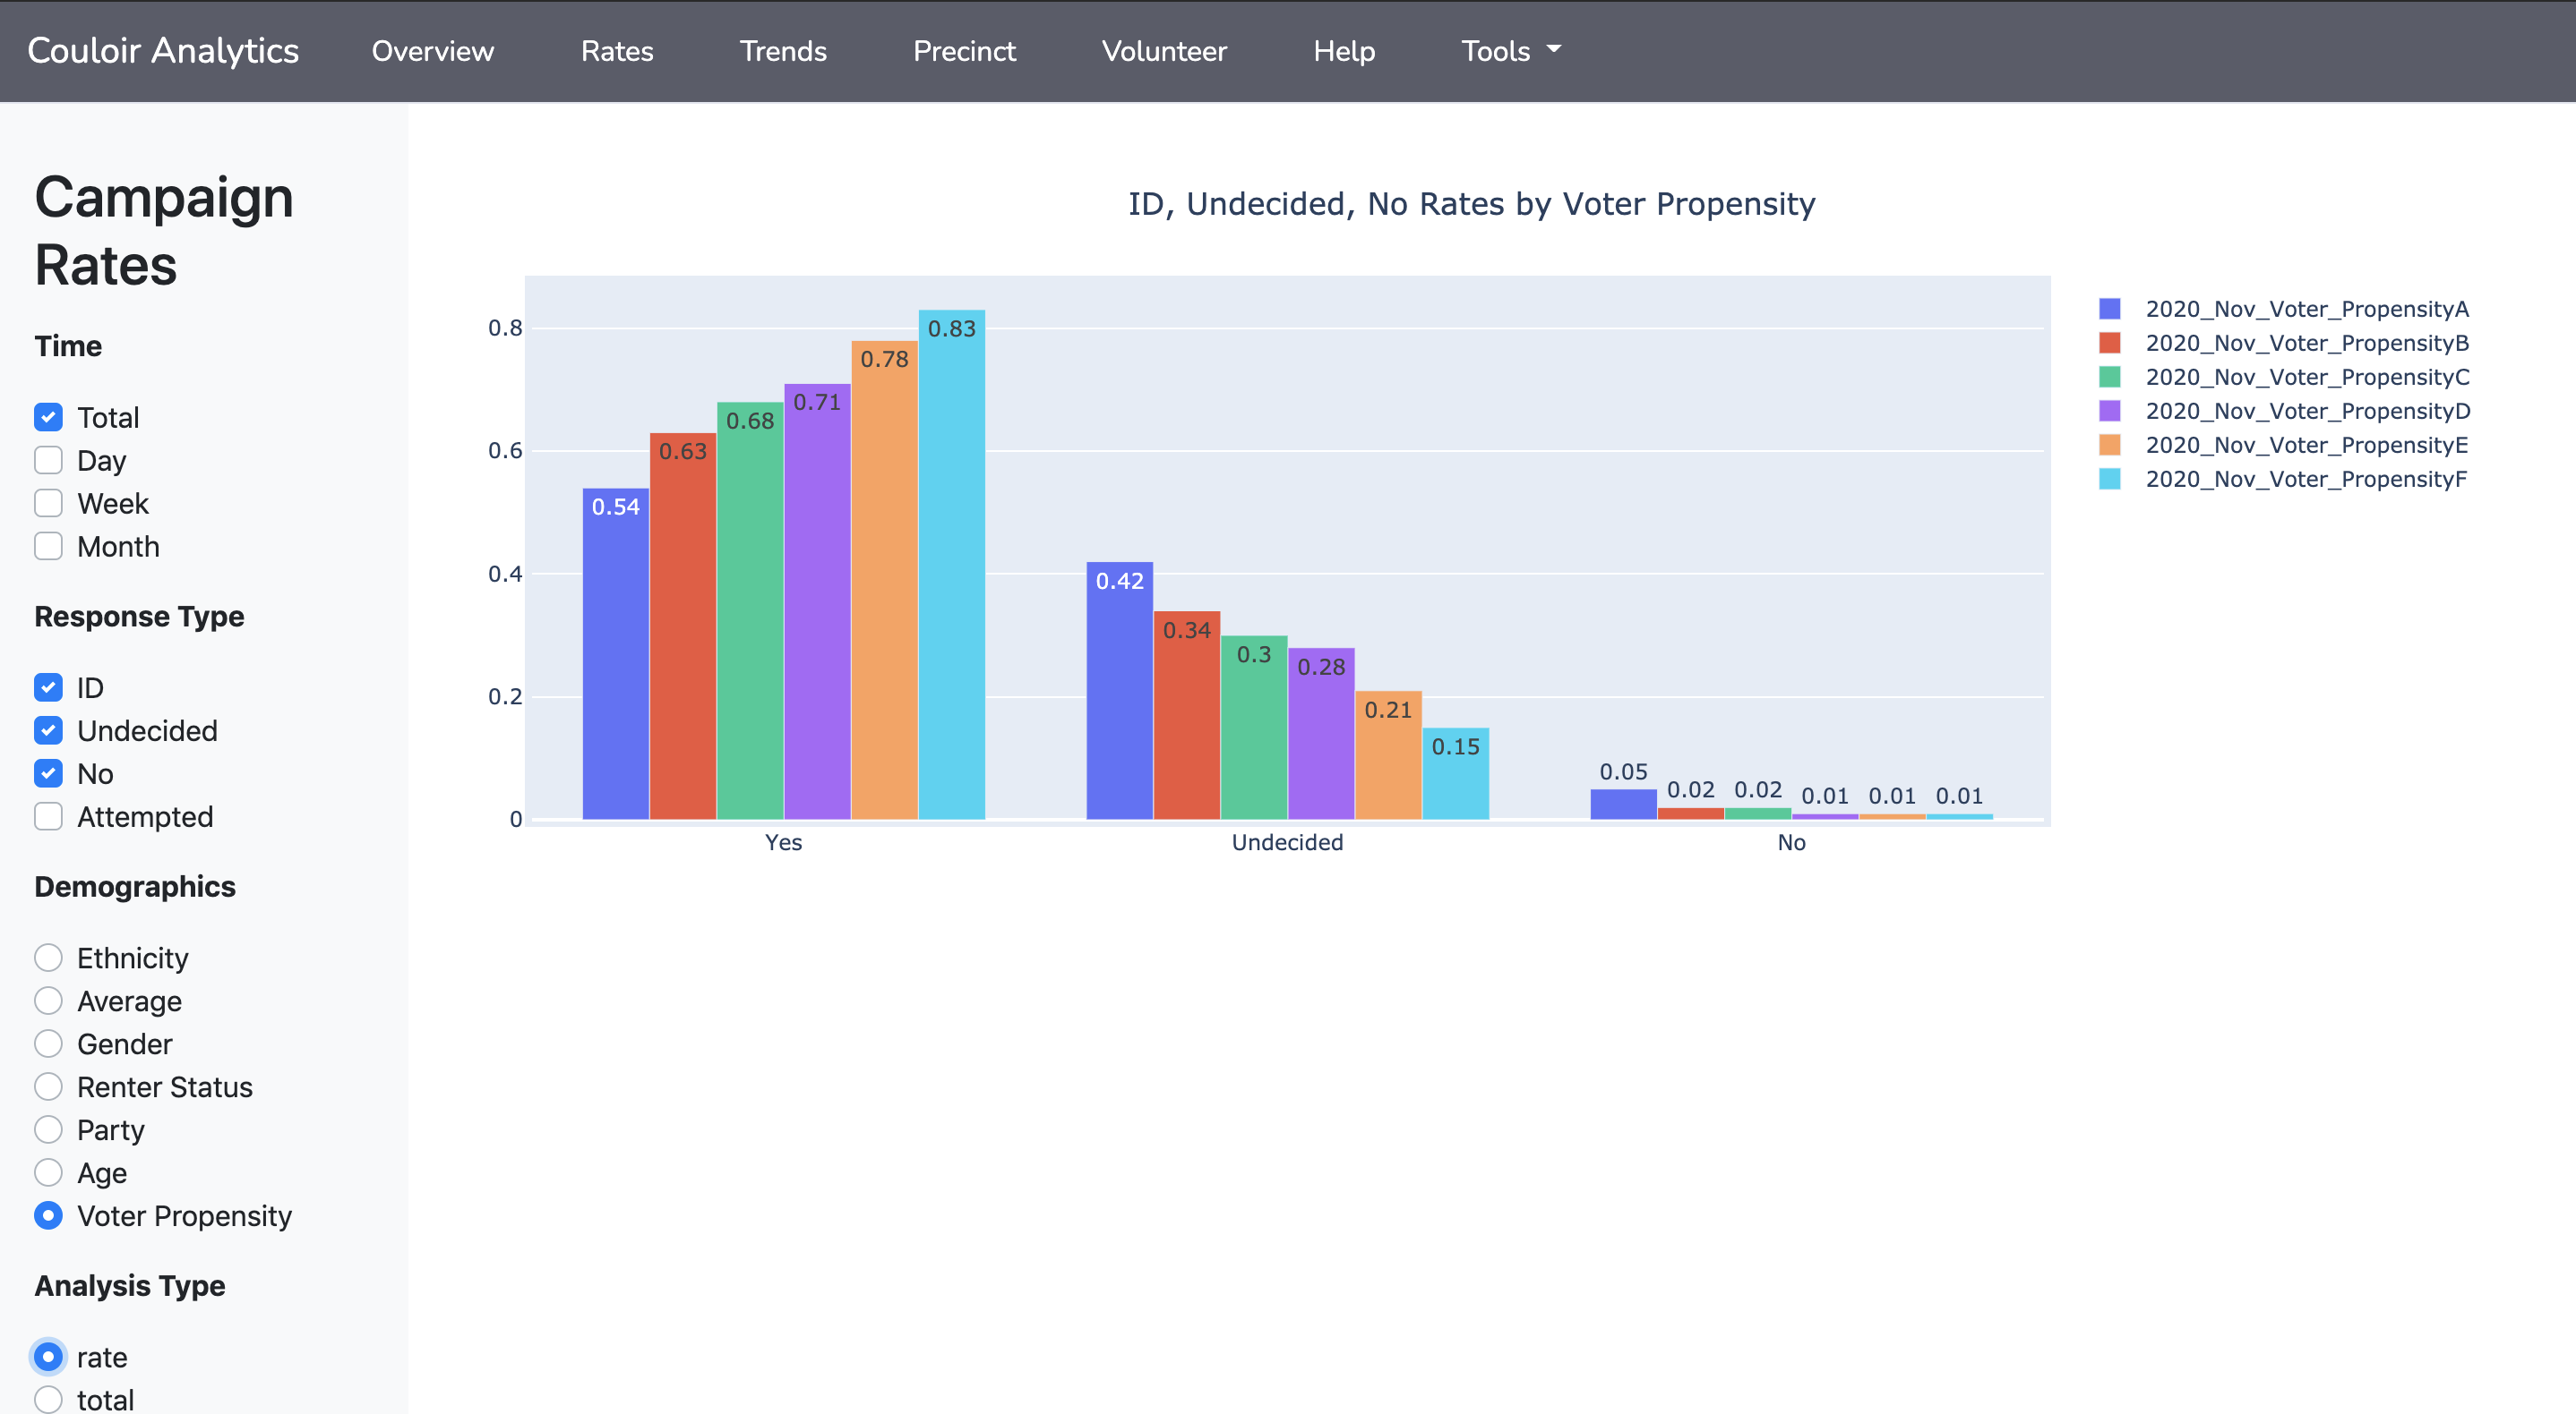
Task: Toggle PropensityA legend color swatch
Action: (2109, 309)
